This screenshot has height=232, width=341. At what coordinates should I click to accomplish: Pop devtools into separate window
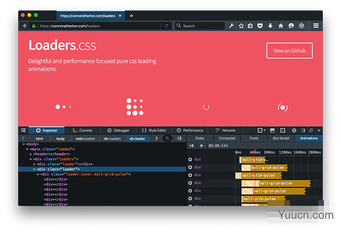tap(311, 130)
